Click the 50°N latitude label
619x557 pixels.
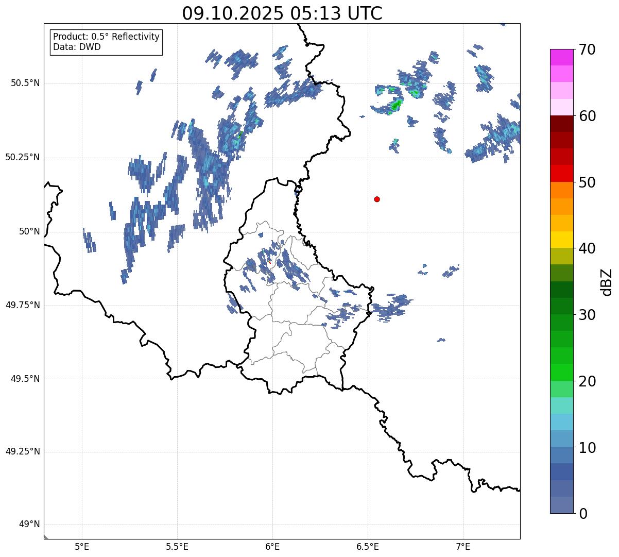point(29,231)
